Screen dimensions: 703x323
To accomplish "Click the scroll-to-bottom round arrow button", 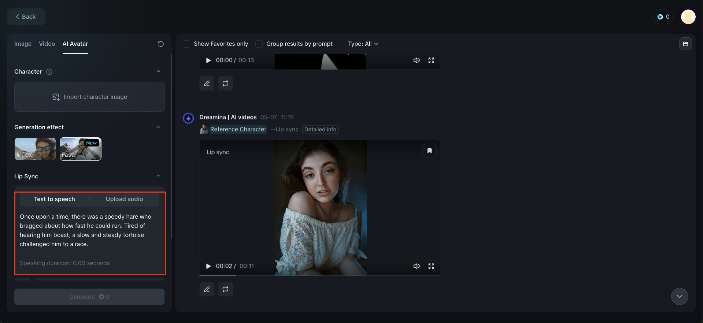I will (680, 296).
